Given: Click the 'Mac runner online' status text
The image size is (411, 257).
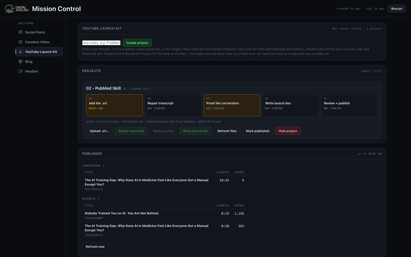Looking at the screenshot, I should point(347,29).
